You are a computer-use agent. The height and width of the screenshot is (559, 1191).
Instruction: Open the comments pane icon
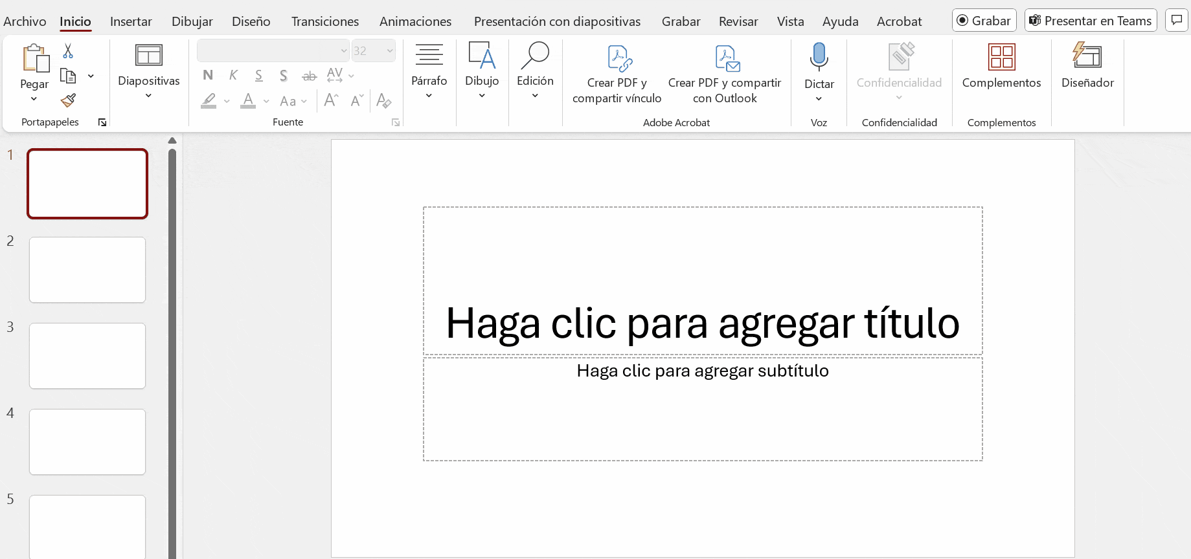pos(1176,20)
